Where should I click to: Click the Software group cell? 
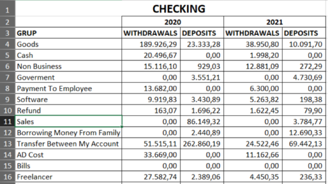tap(68, 99)
